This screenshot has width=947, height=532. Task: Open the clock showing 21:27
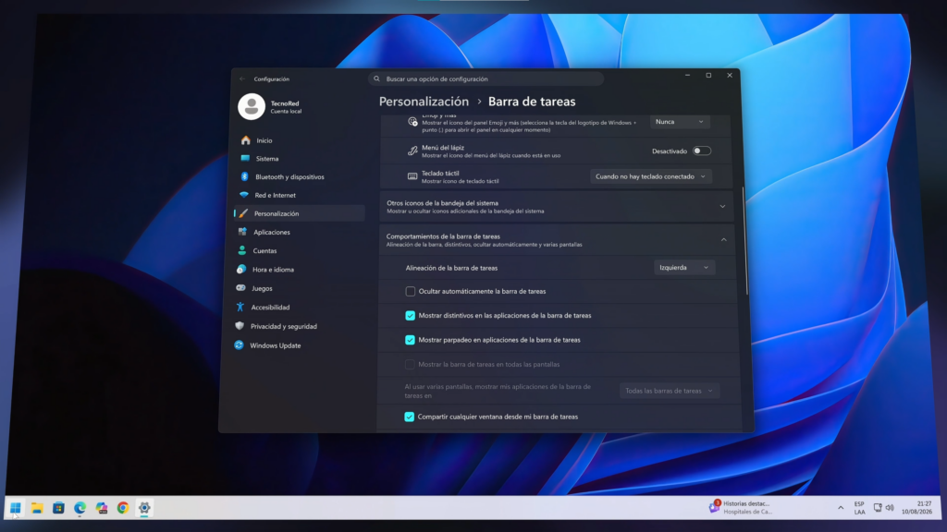(916, 508)
